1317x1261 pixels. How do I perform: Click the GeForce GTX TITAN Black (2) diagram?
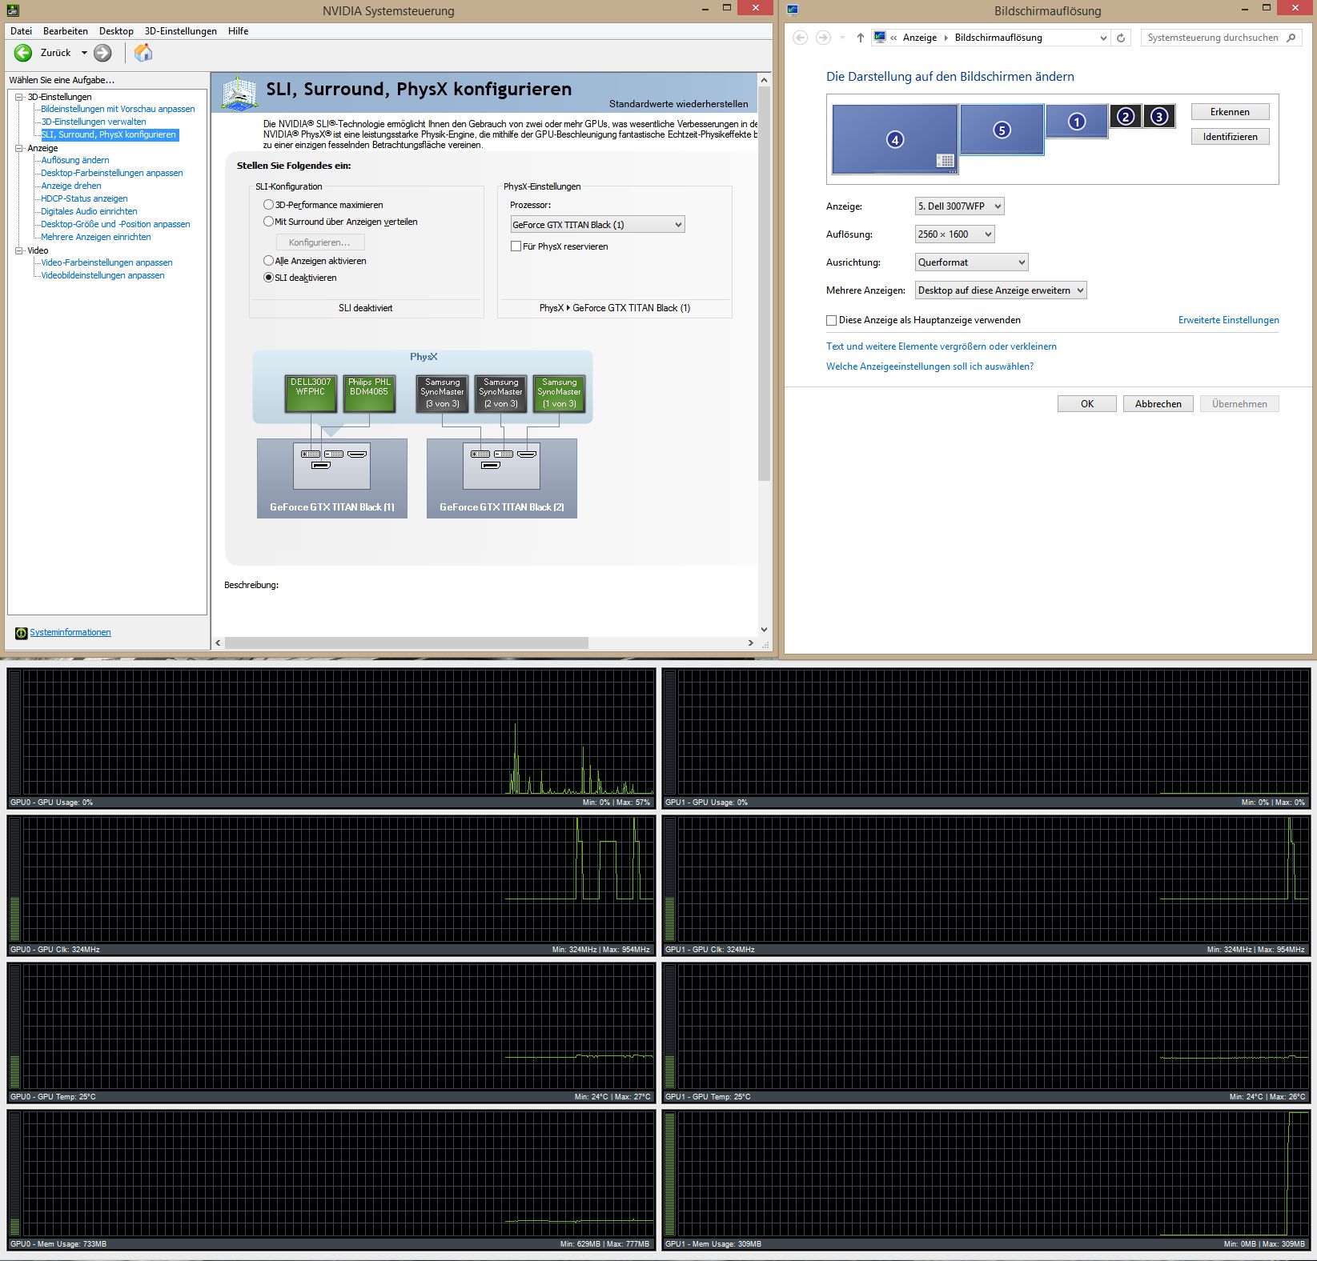501,478
